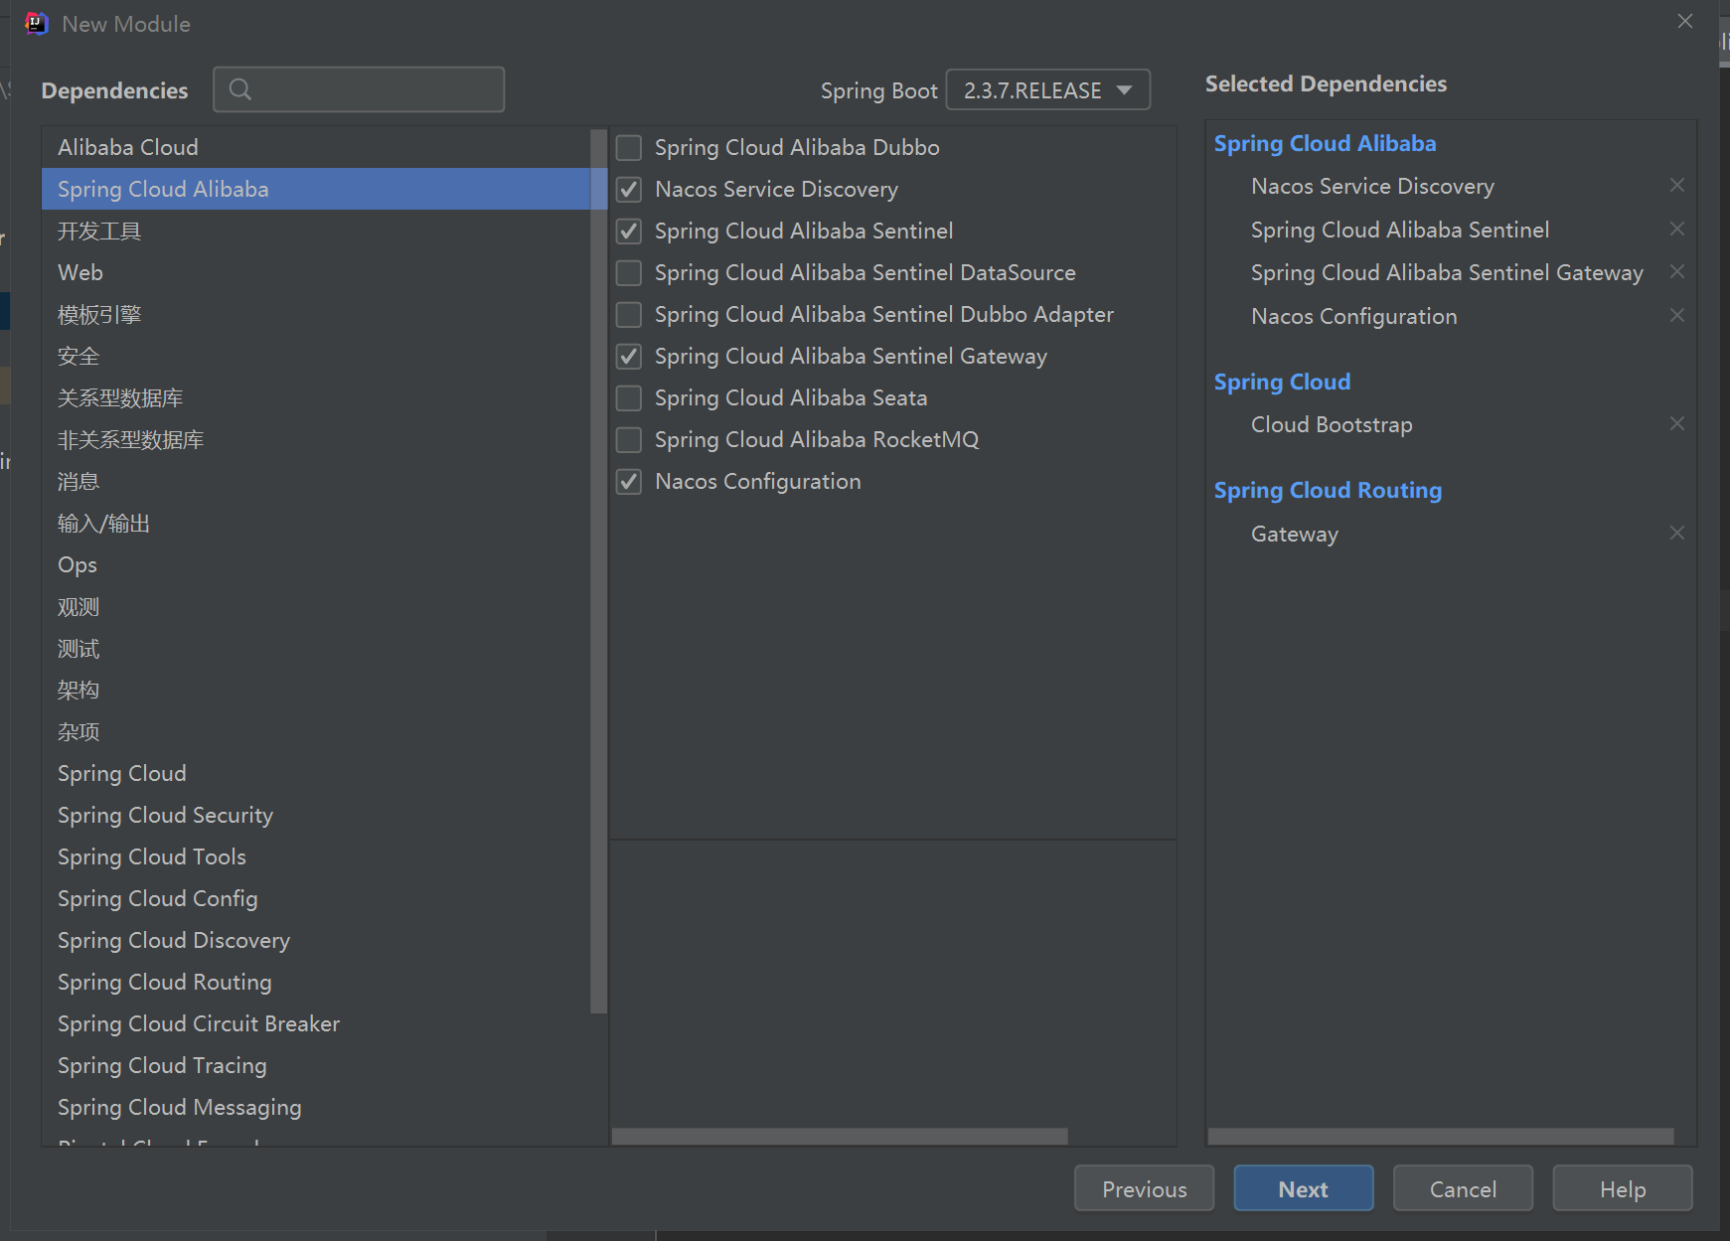Enable Spring Cloud Alibaba Dubbo checkbox
The height and width of the screenshot is (1241, 1730).
tap(629, 147)
